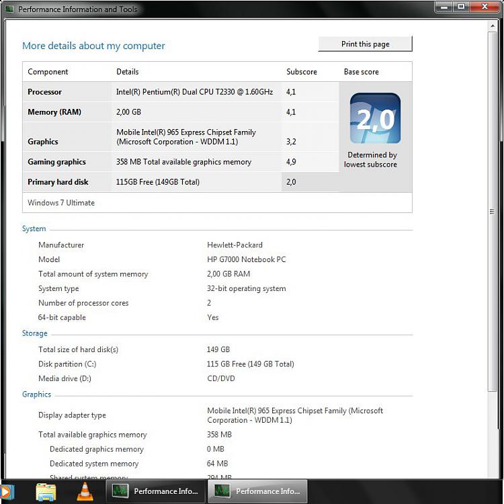The height and width of the screenshot is (504, 504).
Task: Click the Graphics subscore 3,2
Action: (x=291, y=141)
